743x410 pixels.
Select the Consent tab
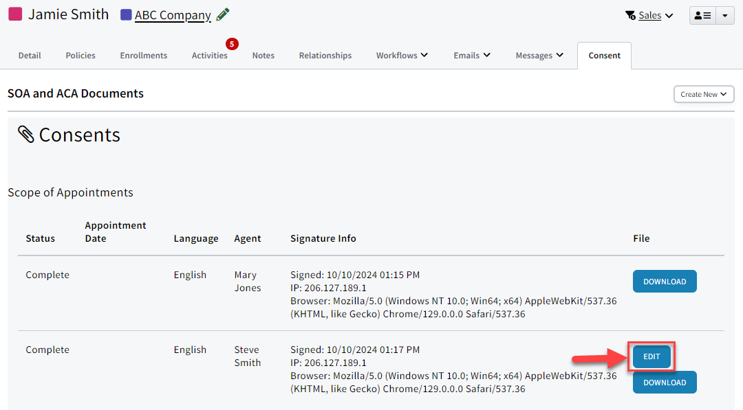point(604,55)
